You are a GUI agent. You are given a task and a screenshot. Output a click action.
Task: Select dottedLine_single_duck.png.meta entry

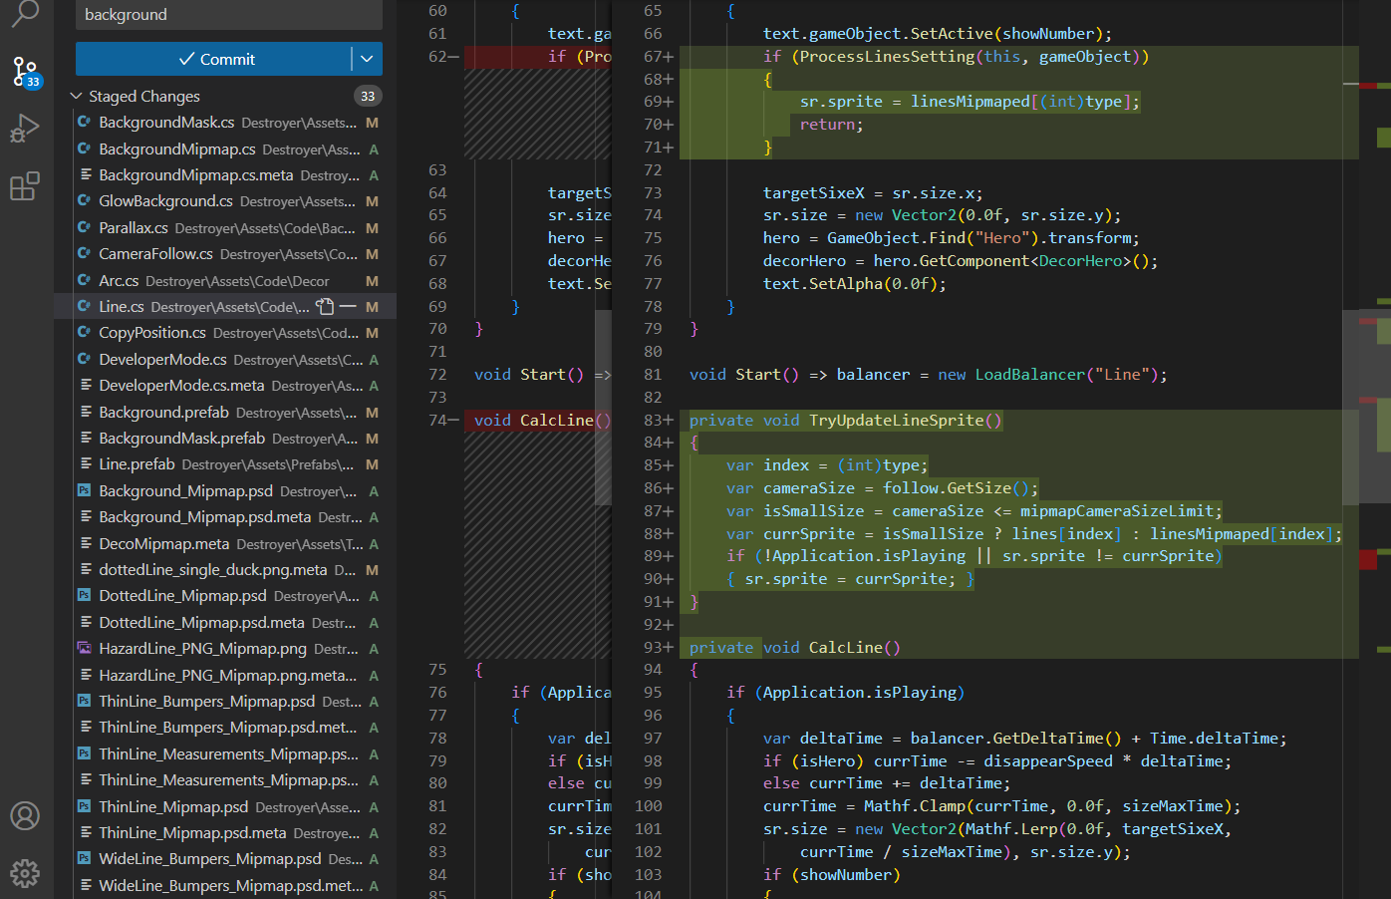point(225,569)
